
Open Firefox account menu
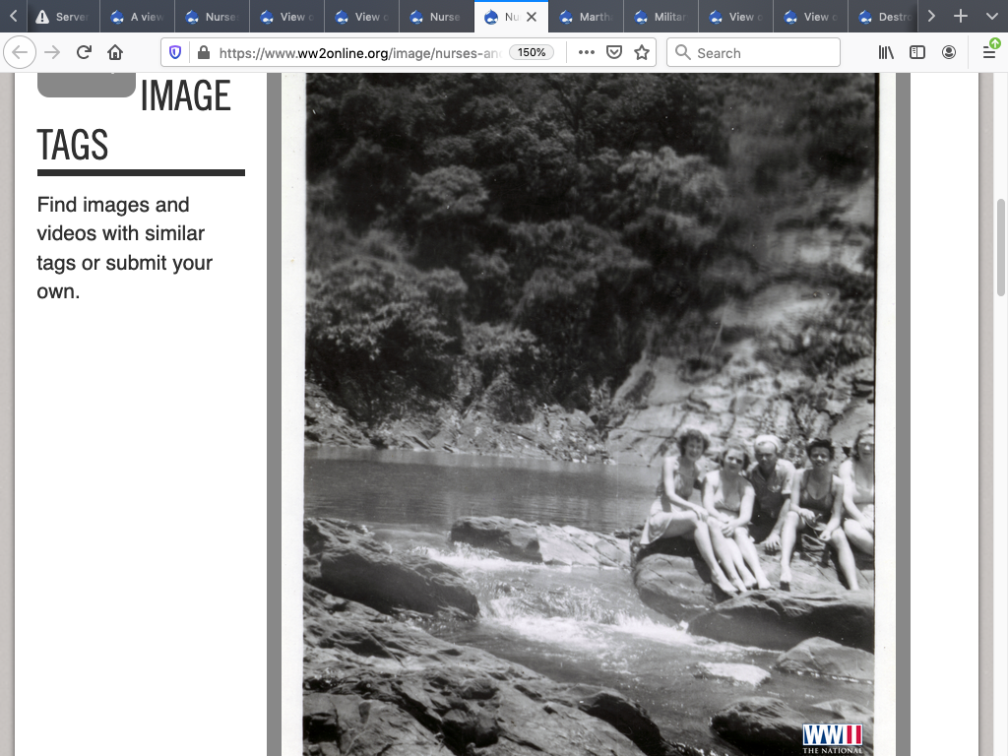949,53
